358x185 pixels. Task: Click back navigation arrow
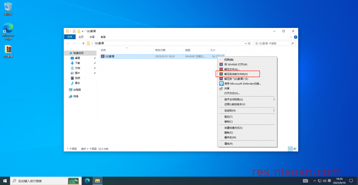coord(68,43)
